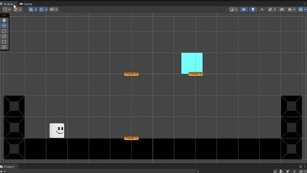Select the top-right beveled wall tile
The image size is (307, 173).
292,106
